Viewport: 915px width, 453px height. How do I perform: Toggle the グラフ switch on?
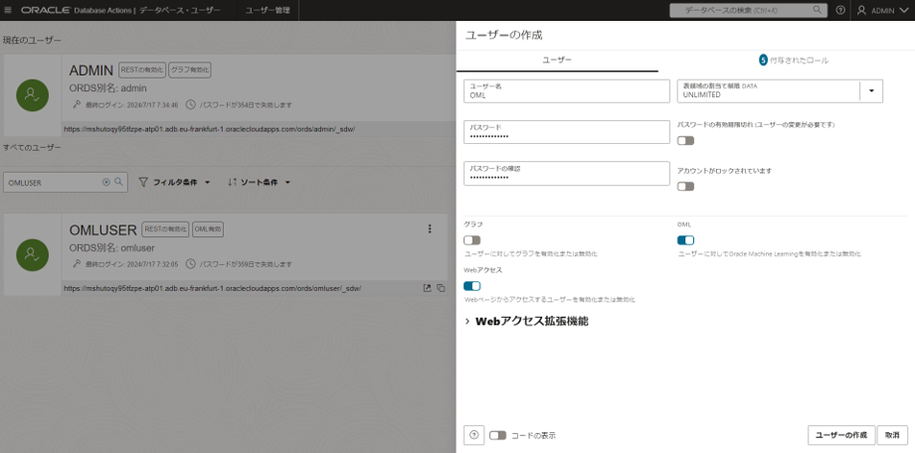(472, 240)
